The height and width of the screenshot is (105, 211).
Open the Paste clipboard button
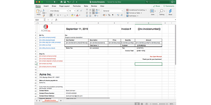[39, 12]
